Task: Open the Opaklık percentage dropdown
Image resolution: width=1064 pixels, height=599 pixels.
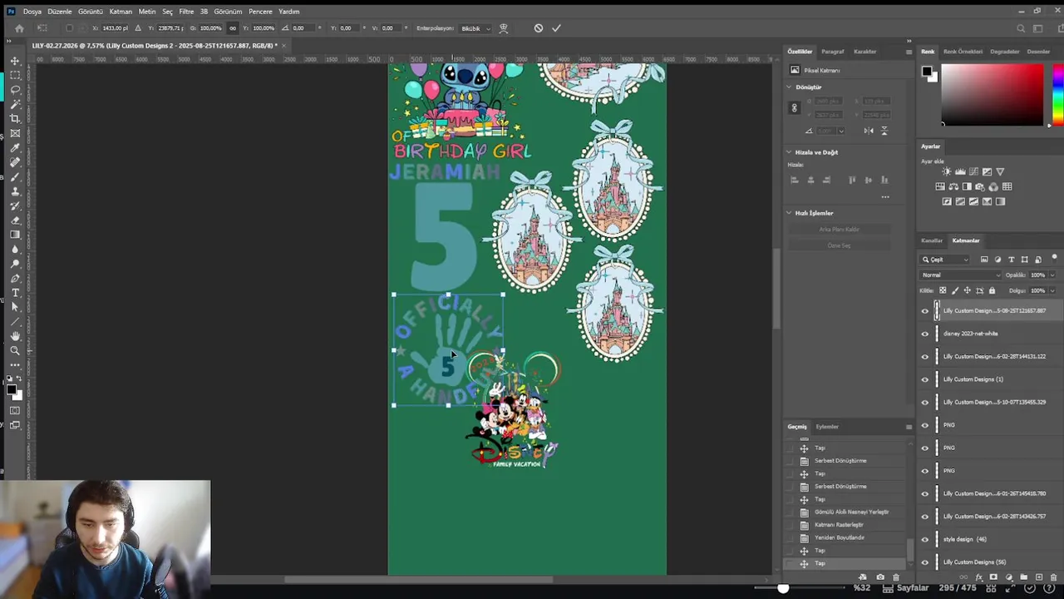Action: click(1052, 275)
